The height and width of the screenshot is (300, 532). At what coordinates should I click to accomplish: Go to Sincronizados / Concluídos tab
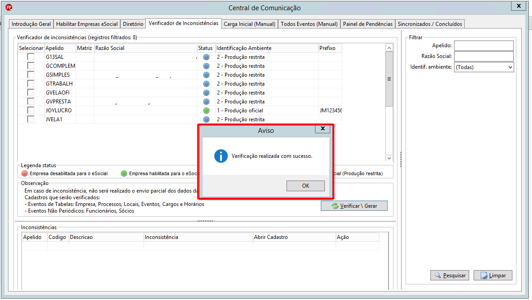tap(430, 24)
